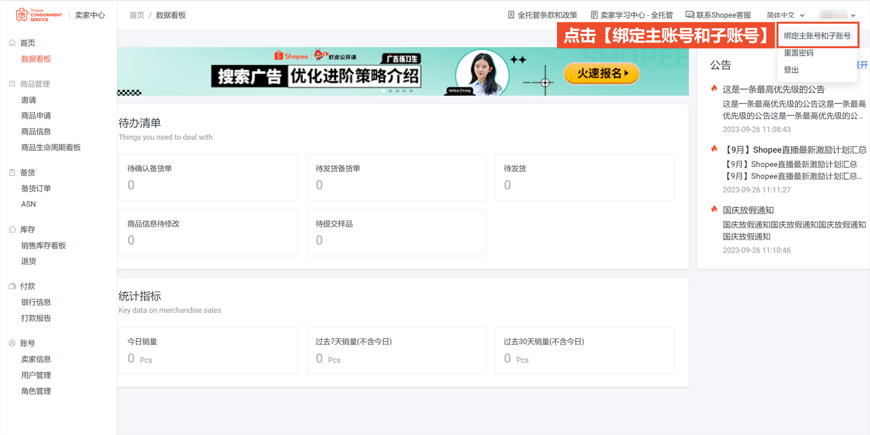Click the Shopee Consignment Service logo
This screenshot has height=435, width=870.
(39, 15)
